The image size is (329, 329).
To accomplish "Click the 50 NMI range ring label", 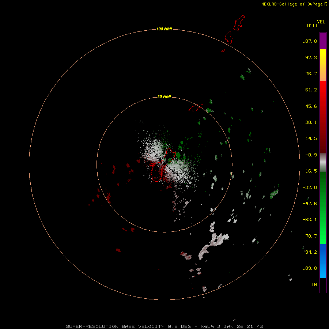I will coord(164,97).
